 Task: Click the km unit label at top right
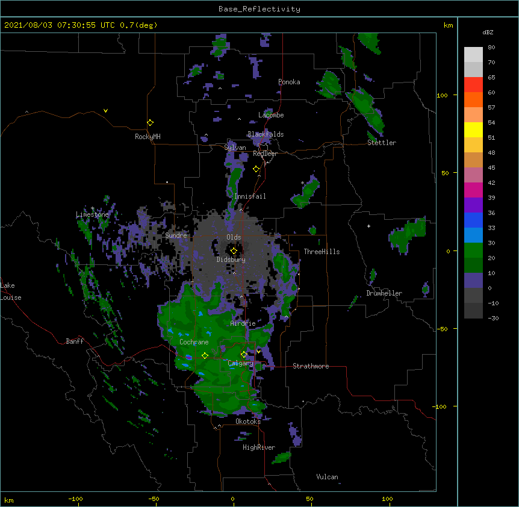(x=448, y=25)
